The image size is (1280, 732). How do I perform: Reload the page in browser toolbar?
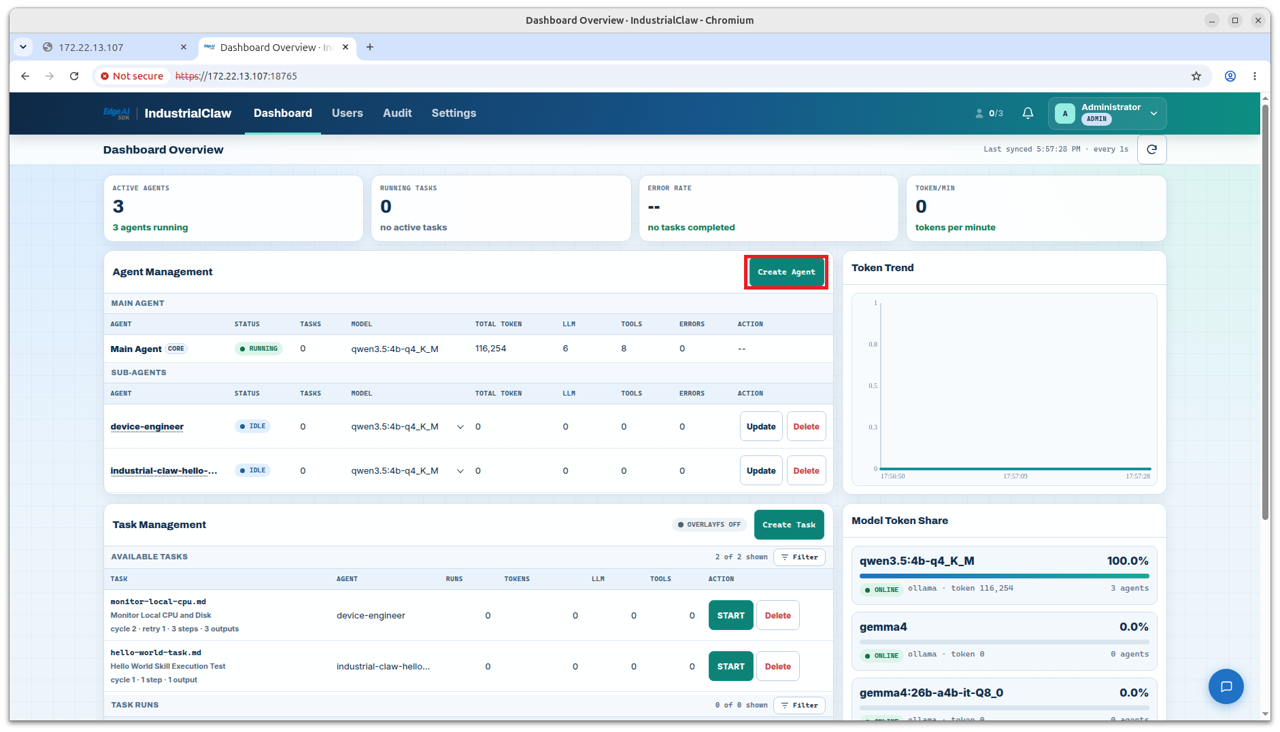coord(74,76)
